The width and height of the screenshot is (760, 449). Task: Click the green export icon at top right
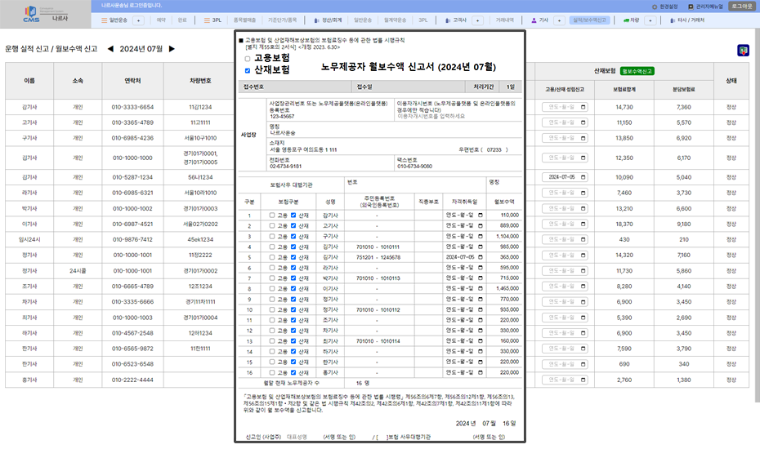click(743, 51)
